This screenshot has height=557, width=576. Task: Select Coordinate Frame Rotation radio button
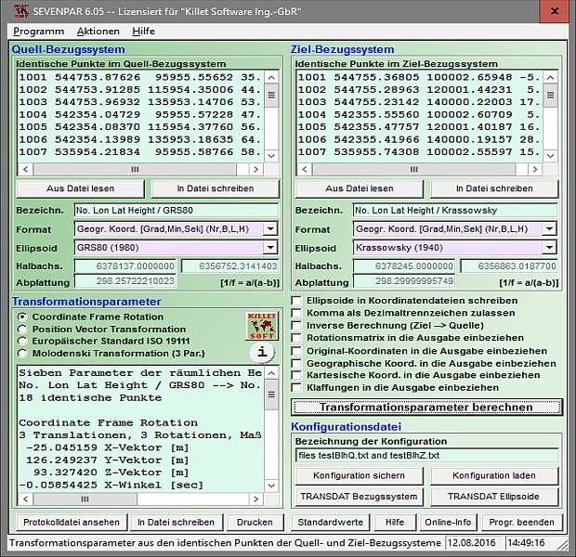(x=22, y=317)
